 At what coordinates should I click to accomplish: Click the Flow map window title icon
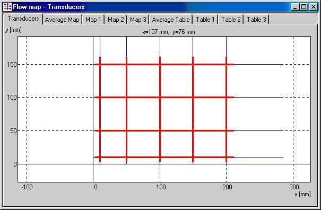(7, 7)
